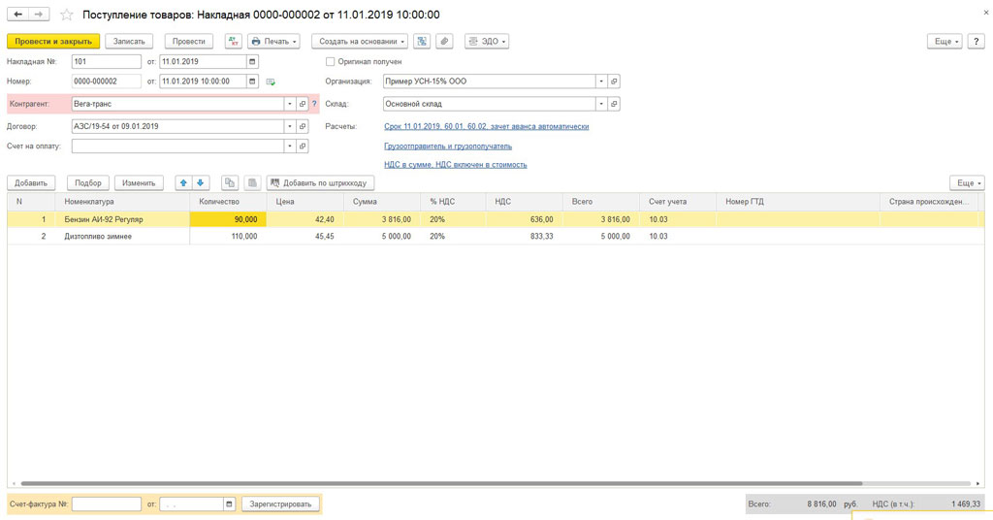This screenshot has width=993, height=520.
Task: Expand the Контрагент dropdown list
Action: pos(289,104)
